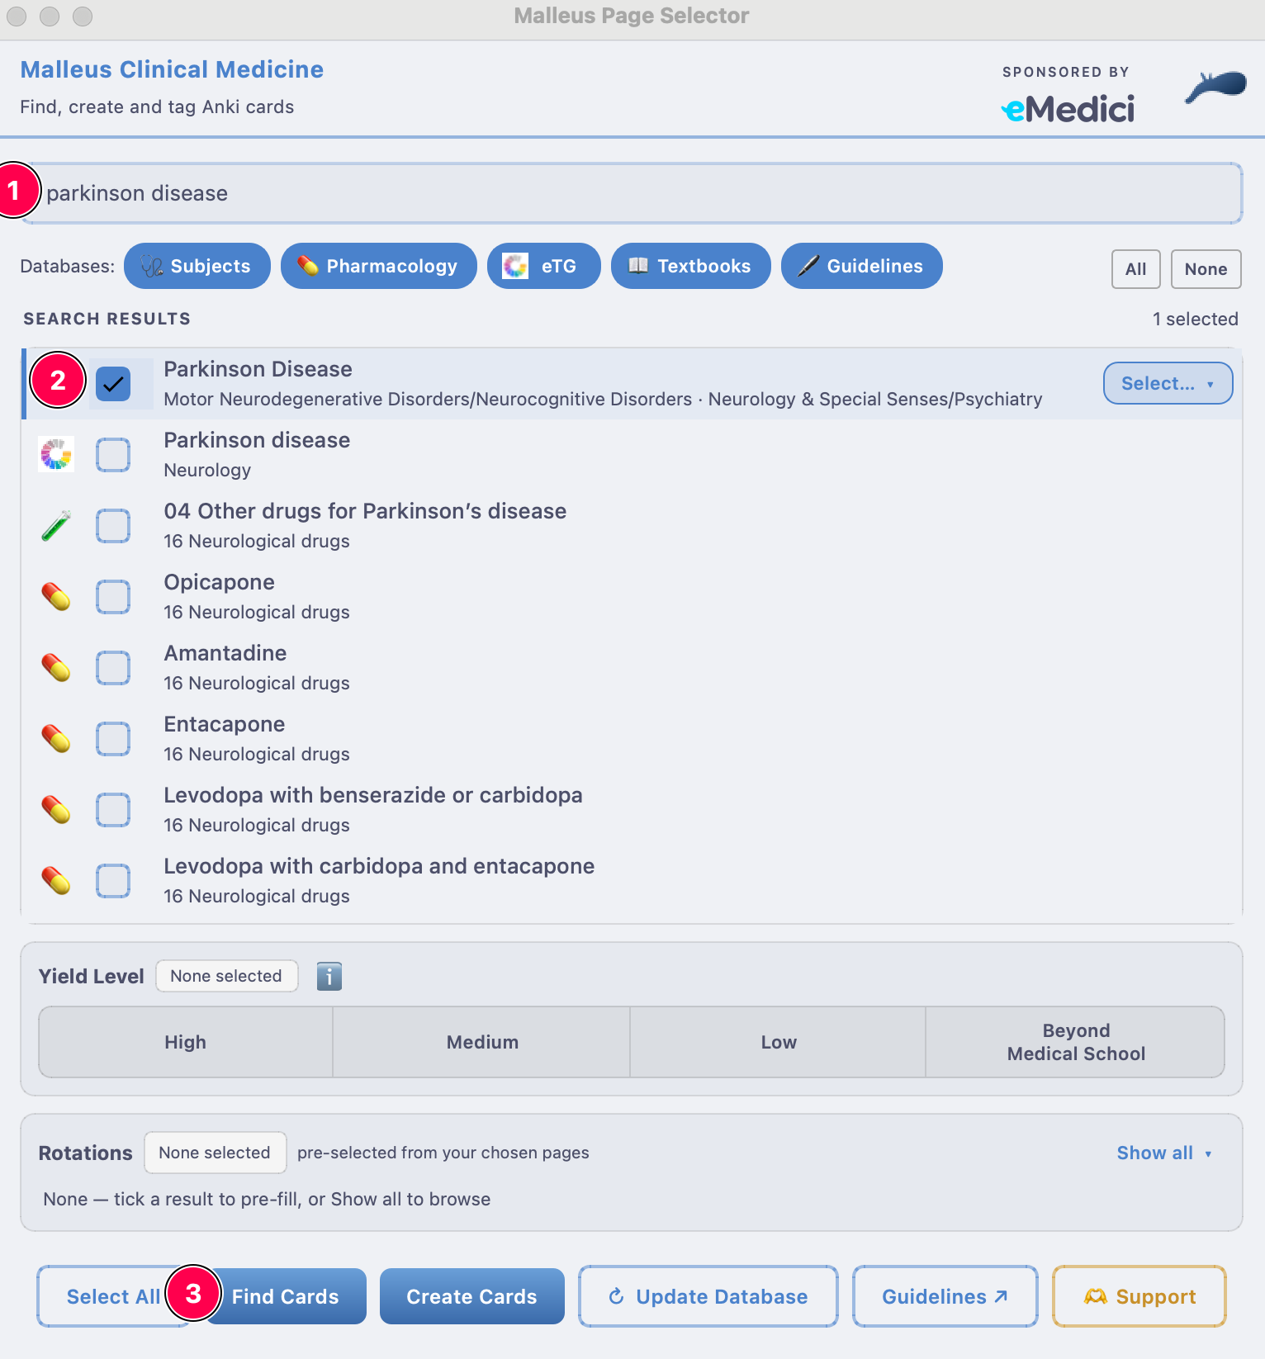Viewport: 1265px width, 1359px height.
Task: Open the Yield Level info icon
Action: 329,977
